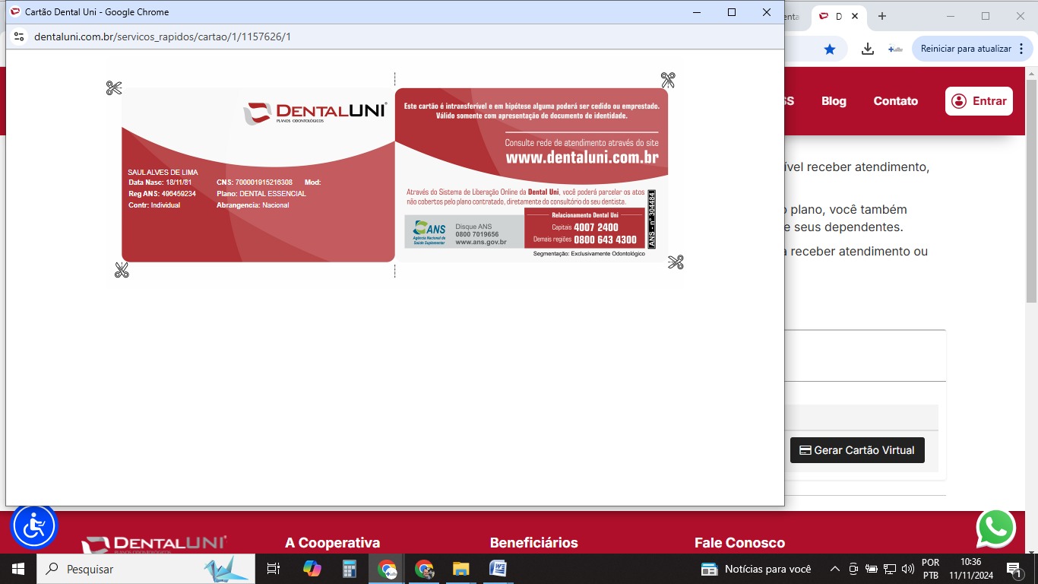Switch to second Chrome taskbar icon
Viewport: 1038px width, 584px height.
424,569
